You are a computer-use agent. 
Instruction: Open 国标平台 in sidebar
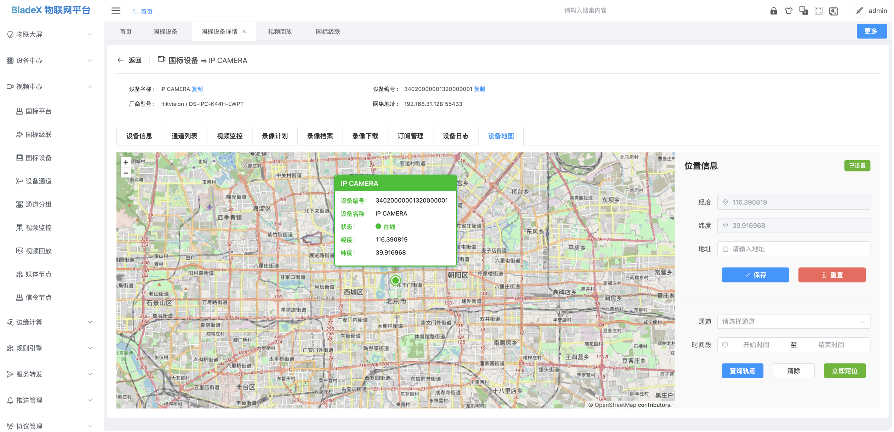[x=39, y=111]
